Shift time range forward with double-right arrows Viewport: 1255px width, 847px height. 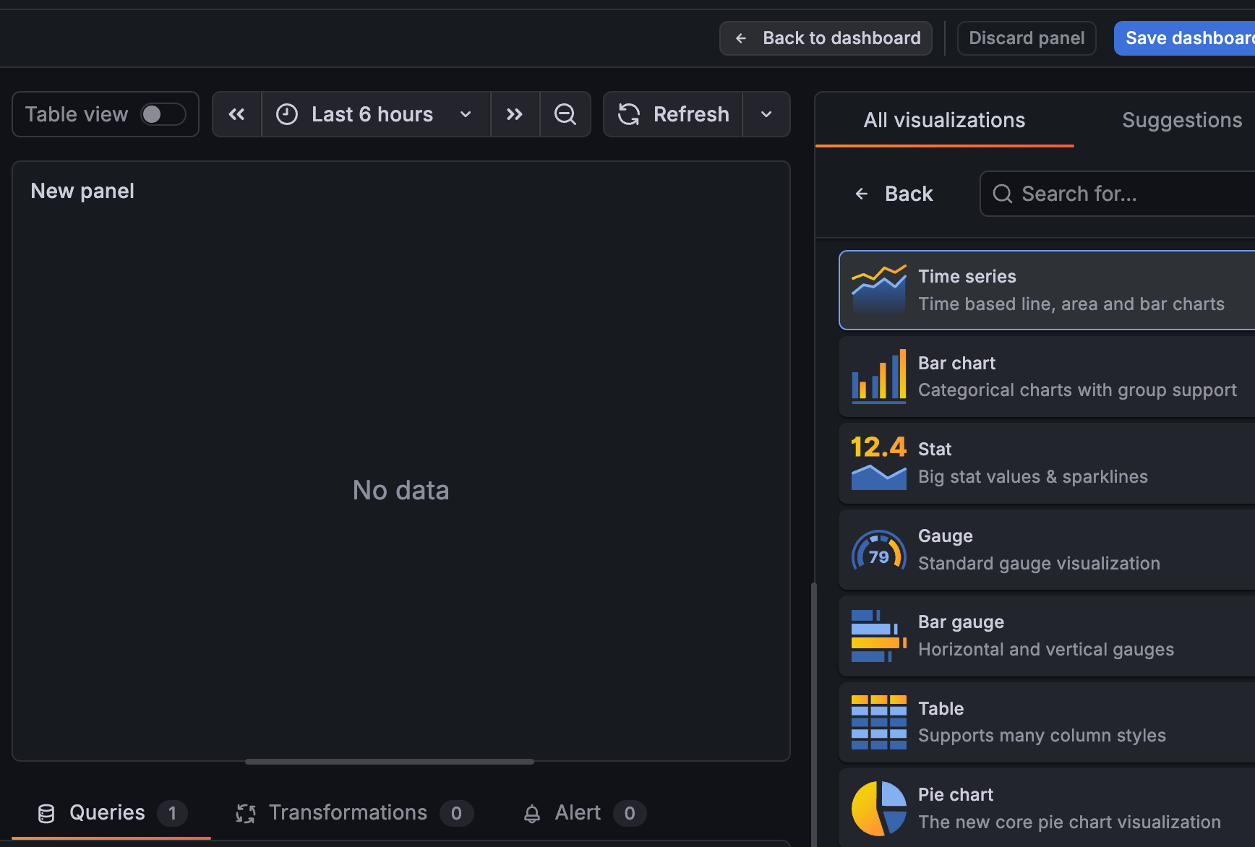coord(515,114)
